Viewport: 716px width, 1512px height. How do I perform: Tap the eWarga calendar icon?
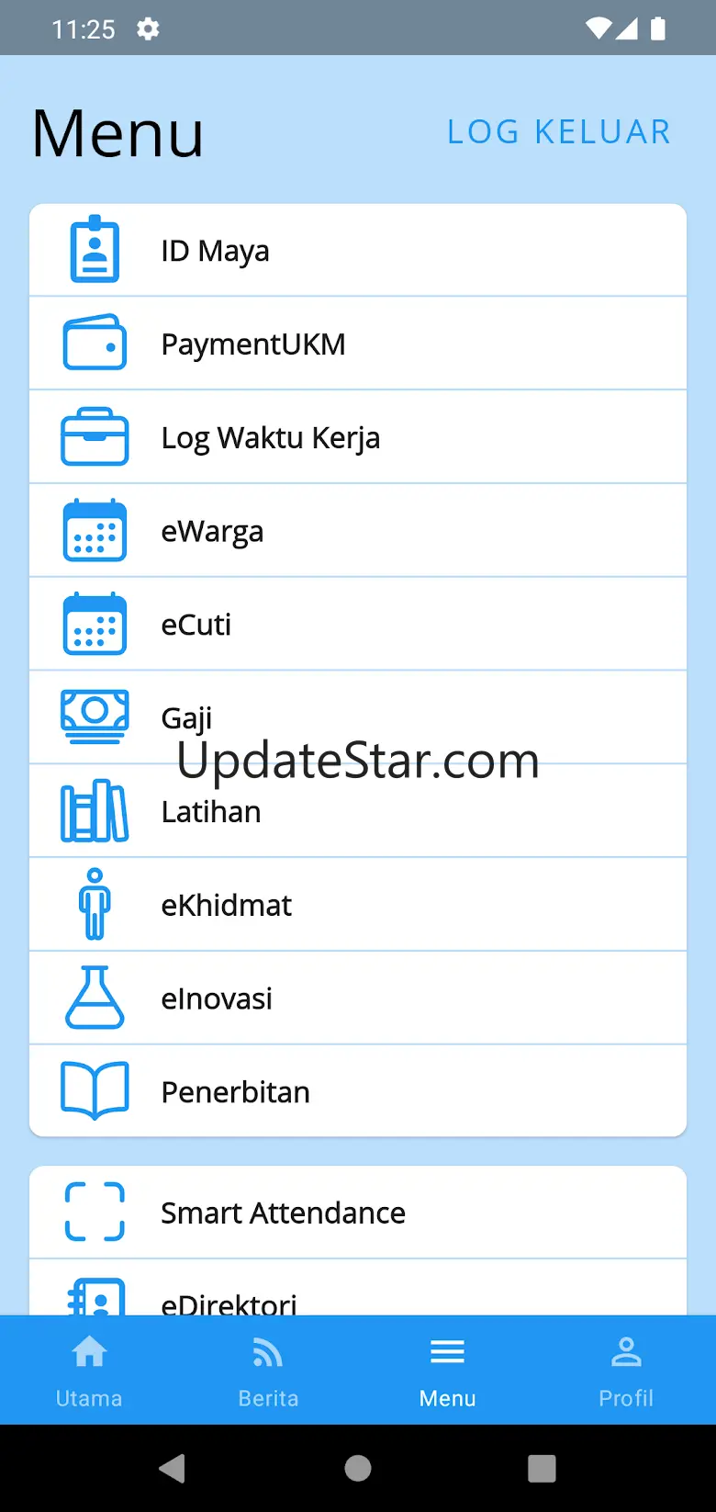pyautogui.click(x=95, y=530)
